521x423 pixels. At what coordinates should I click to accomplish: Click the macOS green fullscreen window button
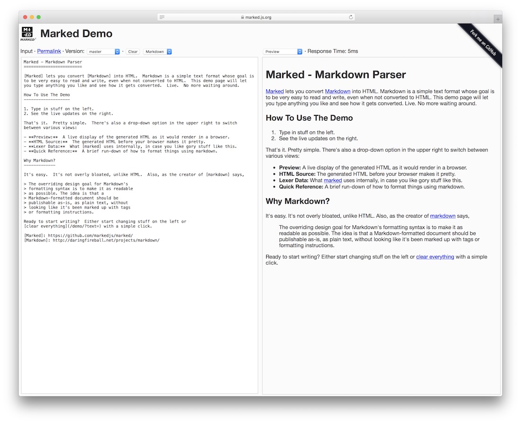[38, 17]
